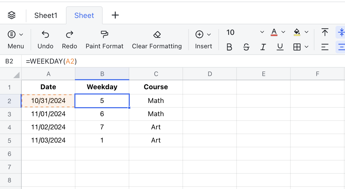The height and width of the screenshot is (189, 345).
Task: Pick the red font color swatch
Action: click(274, 32)
